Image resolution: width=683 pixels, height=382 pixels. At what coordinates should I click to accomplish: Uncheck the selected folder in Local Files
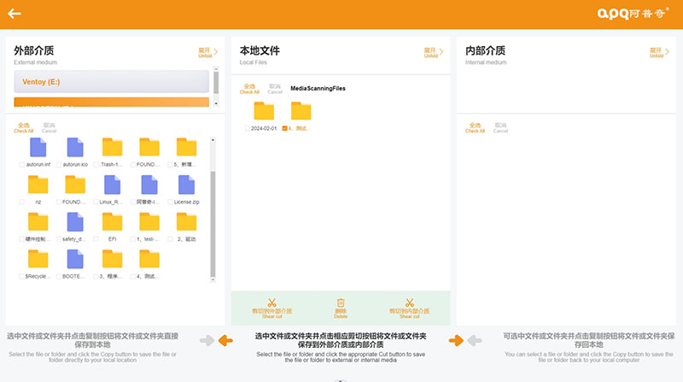tap(285, 128)
